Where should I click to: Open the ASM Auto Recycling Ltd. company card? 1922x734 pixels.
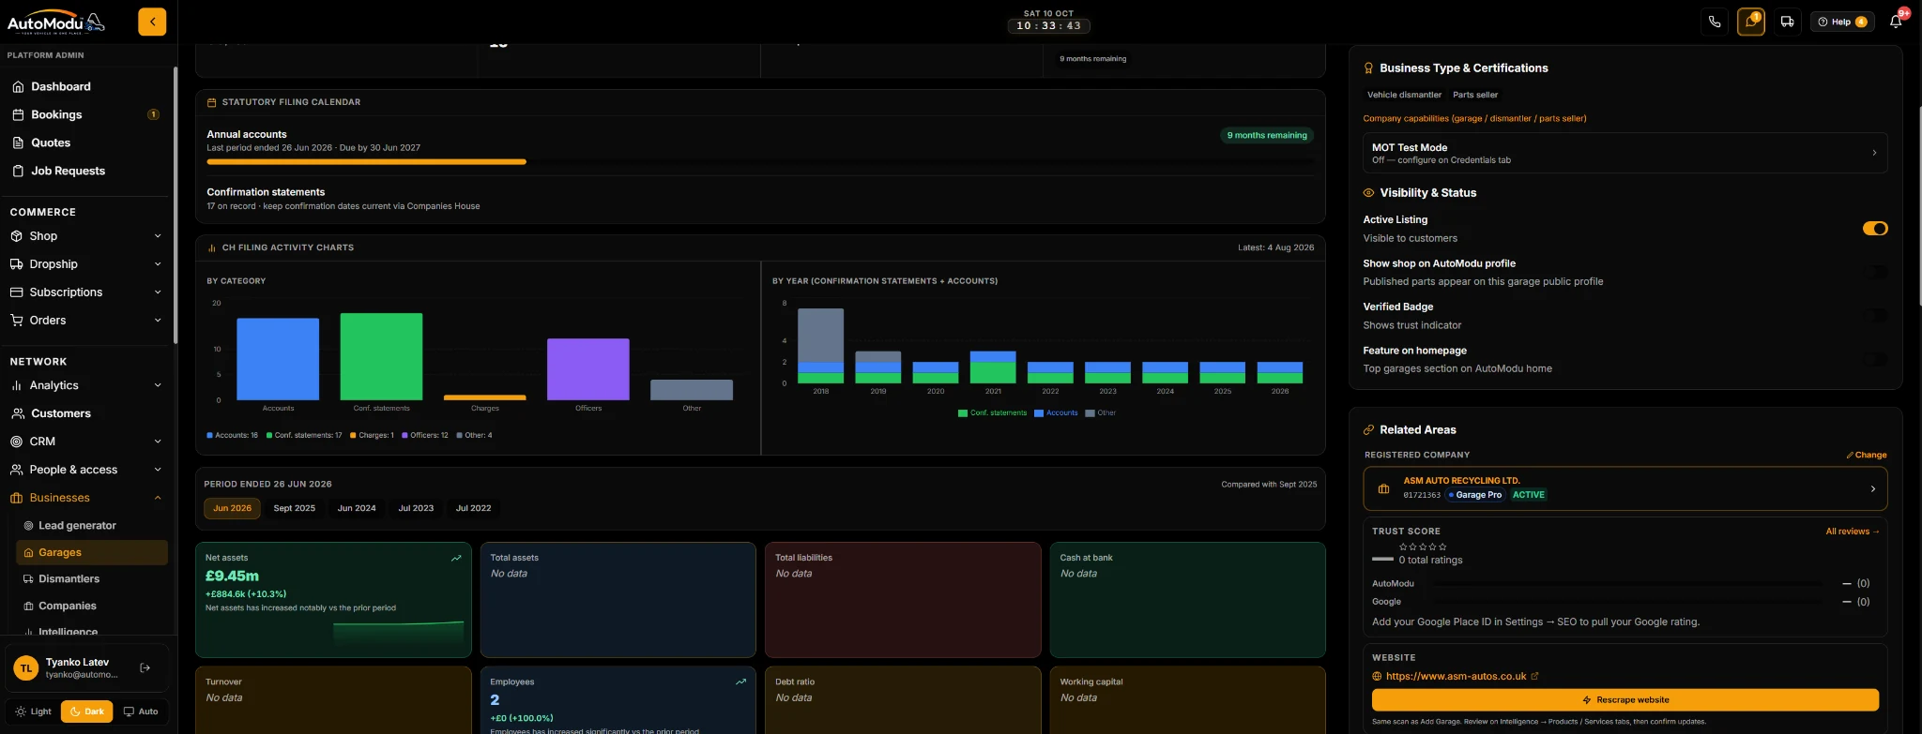(1625, 488)
